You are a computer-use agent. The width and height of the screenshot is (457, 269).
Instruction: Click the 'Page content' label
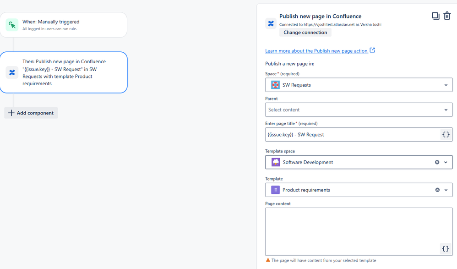[x=278, y=203]
